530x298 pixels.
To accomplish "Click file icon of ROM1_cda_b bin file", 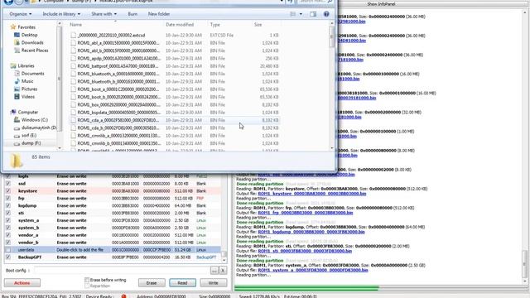I will [x=74, y=128].
